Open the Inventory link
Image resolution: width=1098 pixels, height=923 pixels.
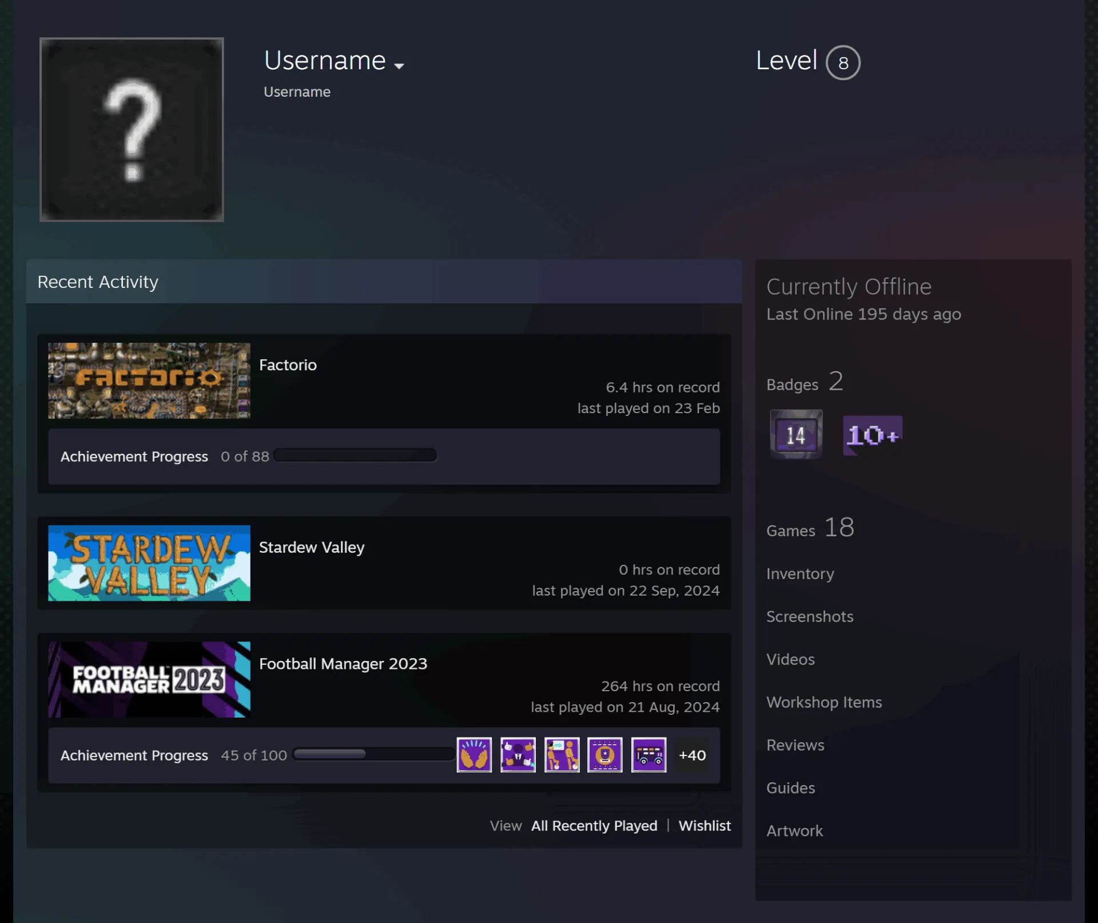(800, 574)
